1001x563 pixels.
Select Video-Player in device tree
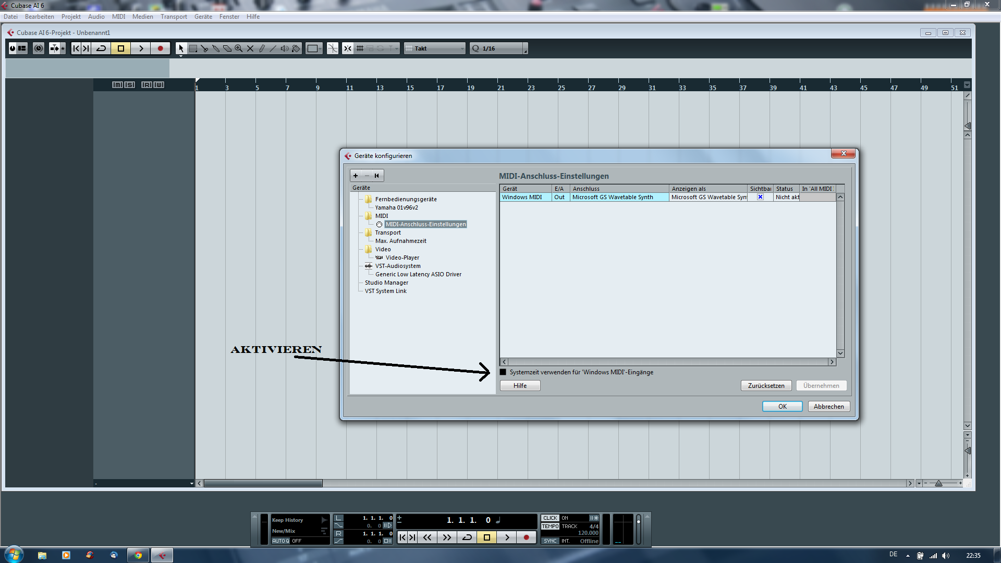[402, 258]
